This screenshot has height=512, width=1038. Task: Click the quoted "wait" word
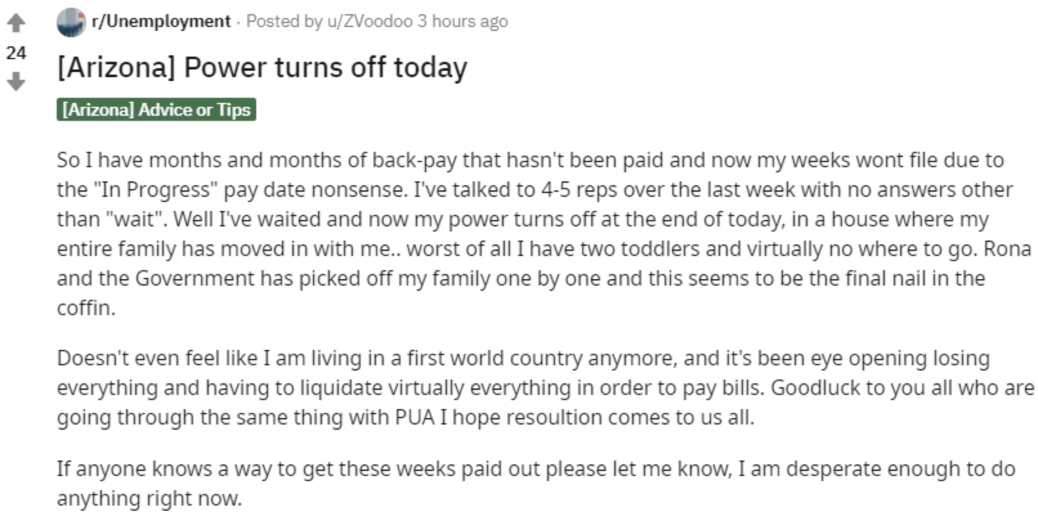(x=136, y=219)
